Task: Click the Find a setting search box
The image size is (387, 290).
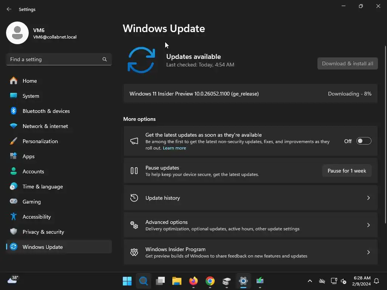Action: click(x=59, y=59)
